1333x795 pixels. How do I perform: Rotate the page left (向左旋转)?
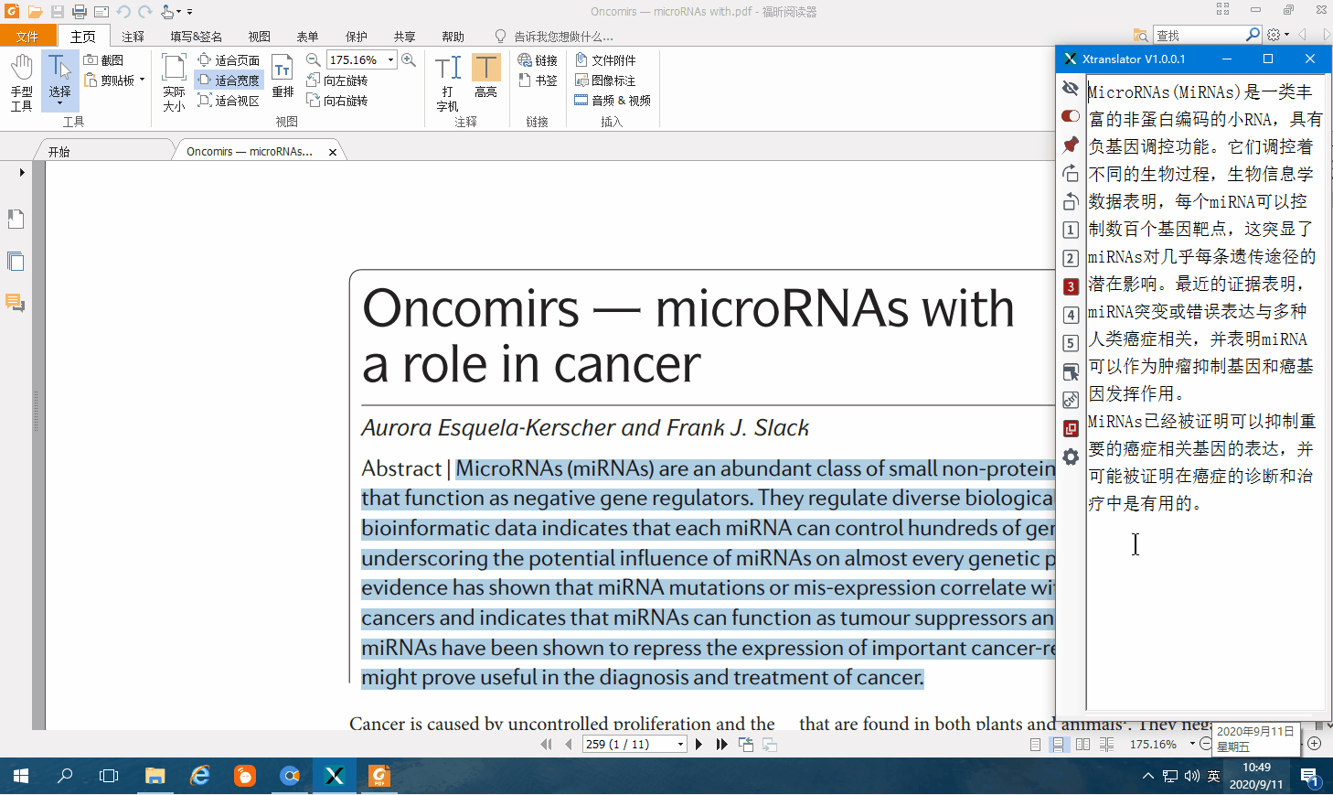(336, 81)
